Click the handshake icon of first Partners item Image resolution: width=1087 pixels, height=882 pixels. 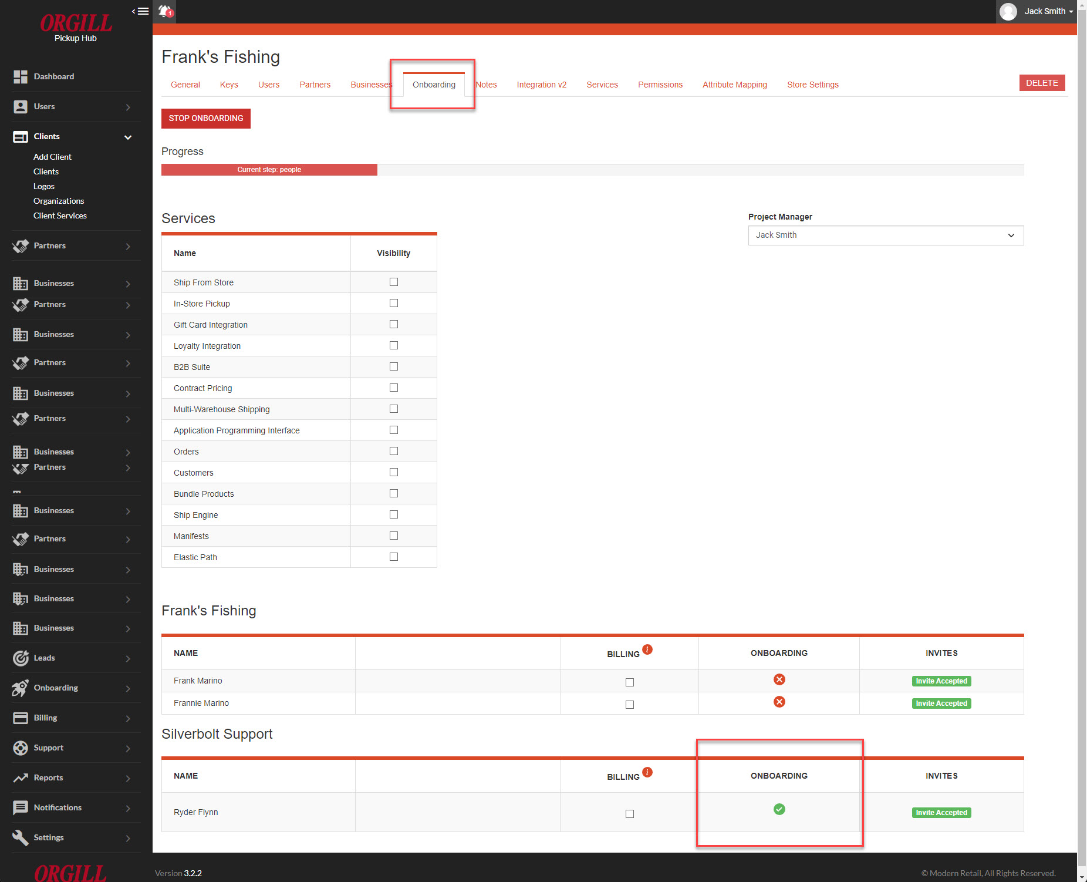click(21, 246)
